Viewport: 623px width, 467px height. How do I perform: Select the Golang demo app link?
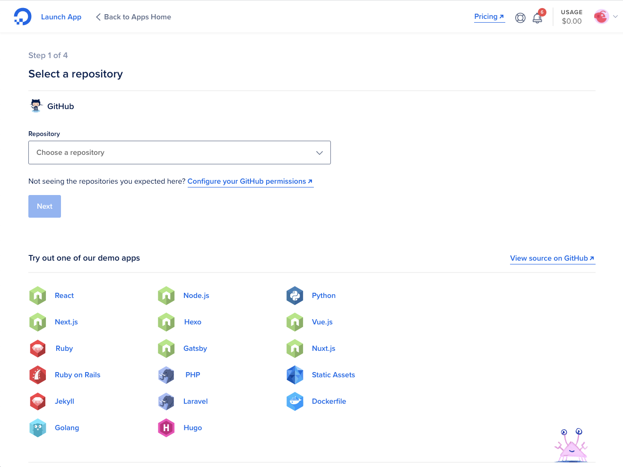pyautogui.click(x=67, y=428)
